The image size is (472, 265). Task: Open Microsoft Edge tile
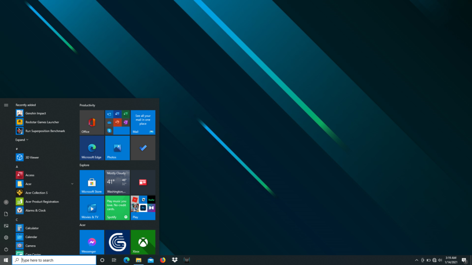(92, 148)
